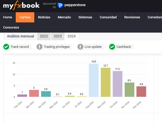The height and width of the screenshot is (123, 162).
Task: Click the gray Live update warning icon
Action: coord(80,47)
